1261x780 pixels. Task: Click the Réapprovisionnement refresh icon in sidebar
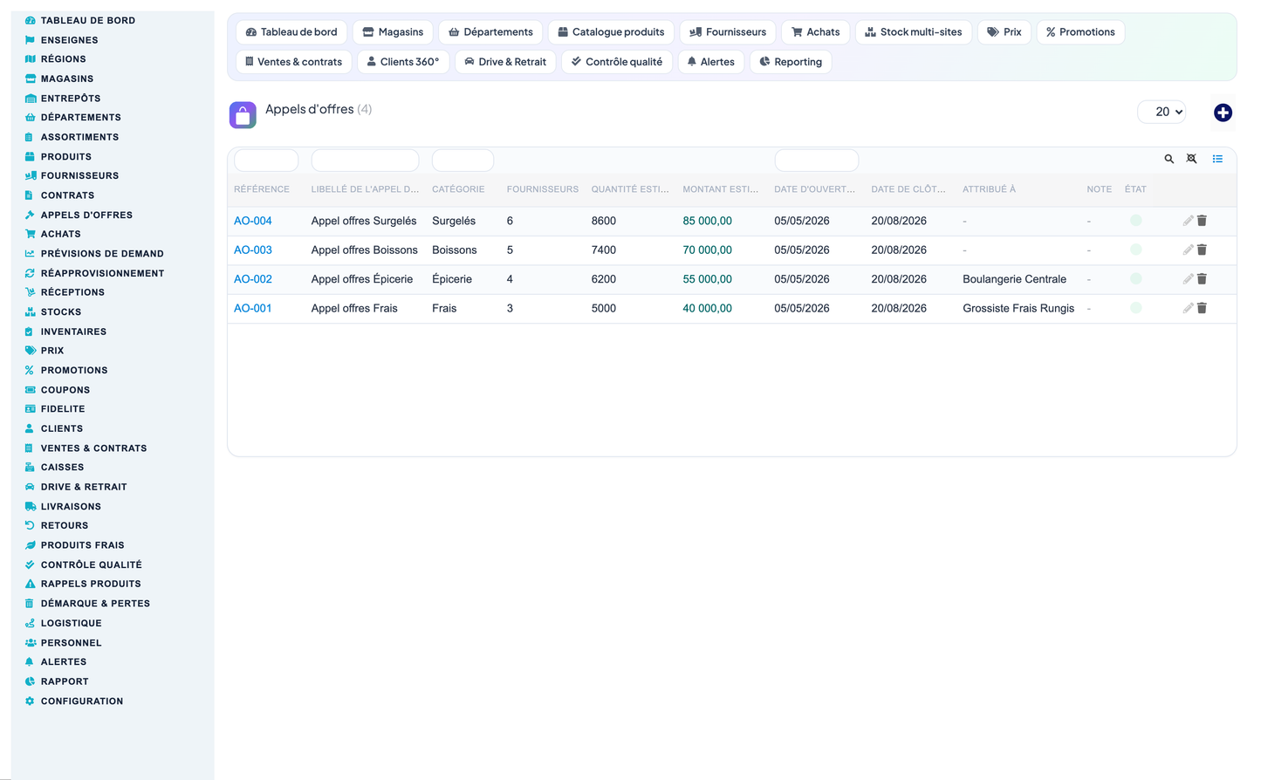point(30,273)
